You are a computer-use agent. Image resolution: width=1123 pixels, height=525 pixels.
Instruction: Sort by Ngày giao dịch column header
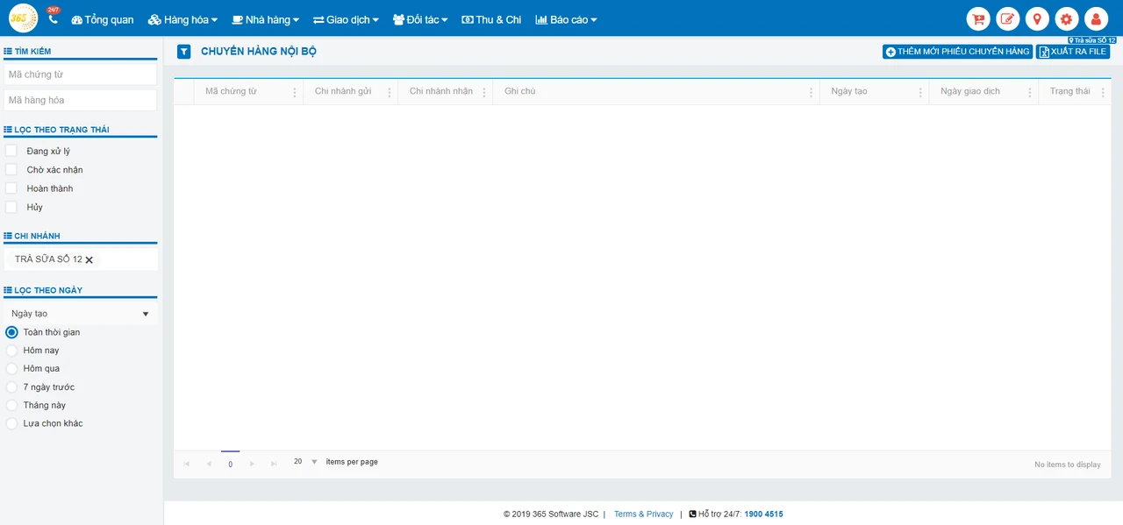970,91
